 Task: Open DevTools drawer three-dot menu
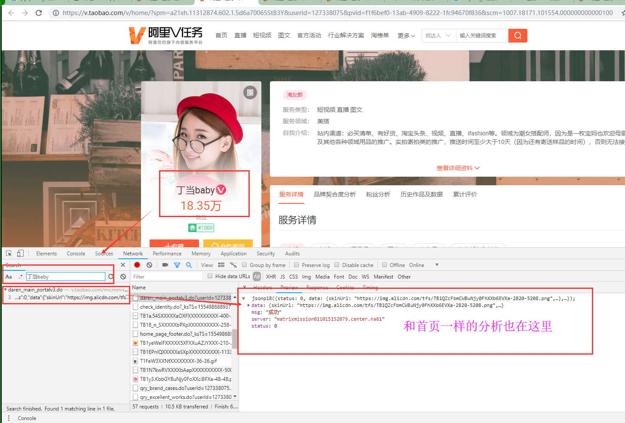9,418
